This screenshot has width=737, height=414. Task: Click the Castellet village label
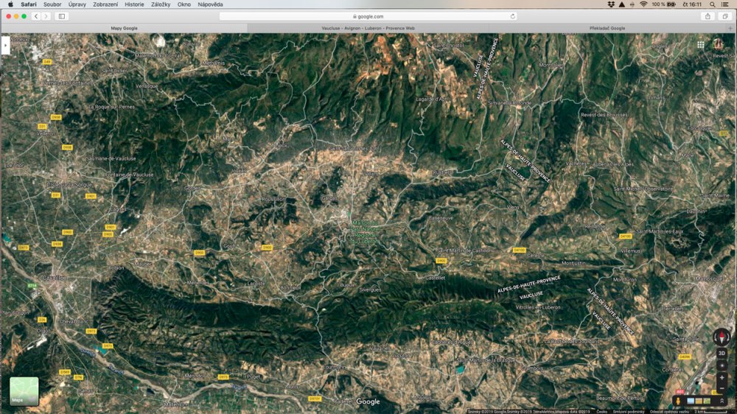pyautogui.click(x=435, y=278)
